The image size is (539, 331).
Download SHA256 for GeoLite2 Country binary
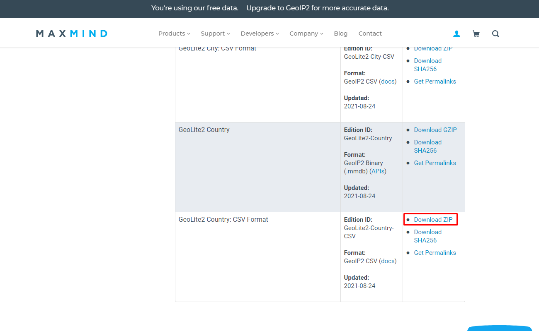(428, 146)
